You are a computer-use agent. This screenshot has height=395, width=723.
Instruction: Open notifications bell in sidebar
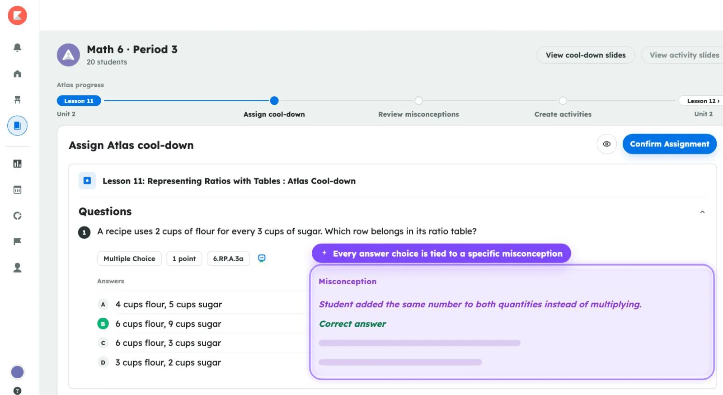click(17, 47)
